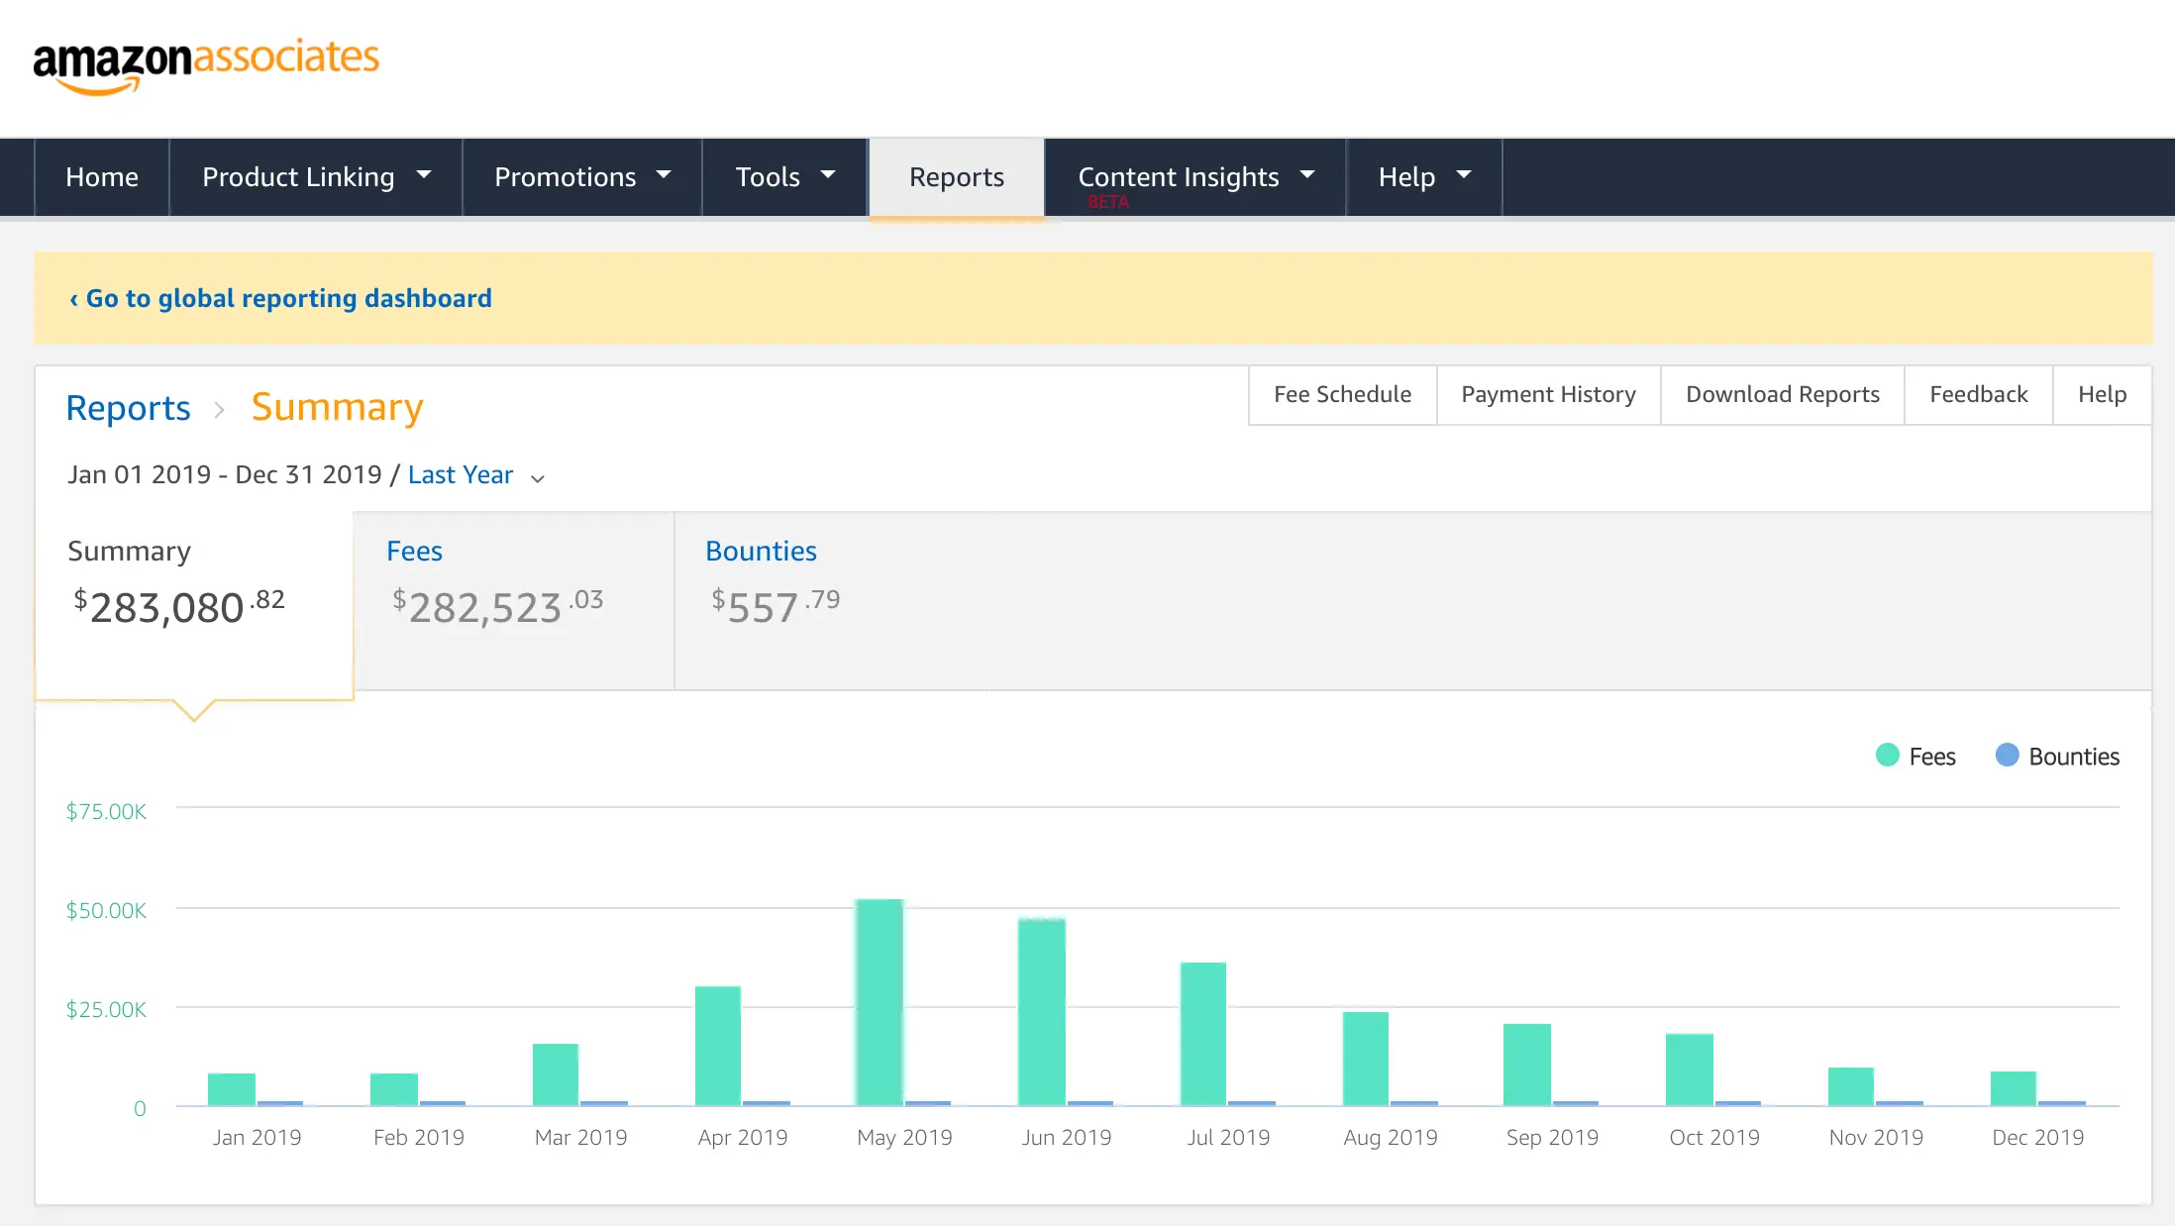Click the Jul 2019 fees bar

pyautogui.click(x=1203, y=1034)
